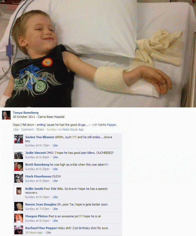Viewport: 196px width, 236px height.
Task: Click Mark Moorhouse's helmet avatar
Action: pos(19,178)
